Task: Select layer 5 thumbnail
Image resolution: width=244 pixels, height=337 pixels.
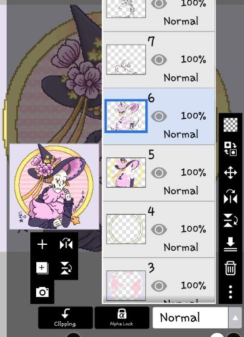Action: point(126,172)
